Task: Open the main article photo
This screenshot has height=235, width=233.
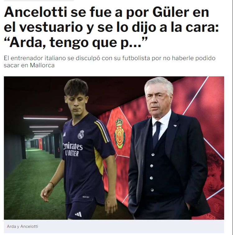Action: pos(114,148)
